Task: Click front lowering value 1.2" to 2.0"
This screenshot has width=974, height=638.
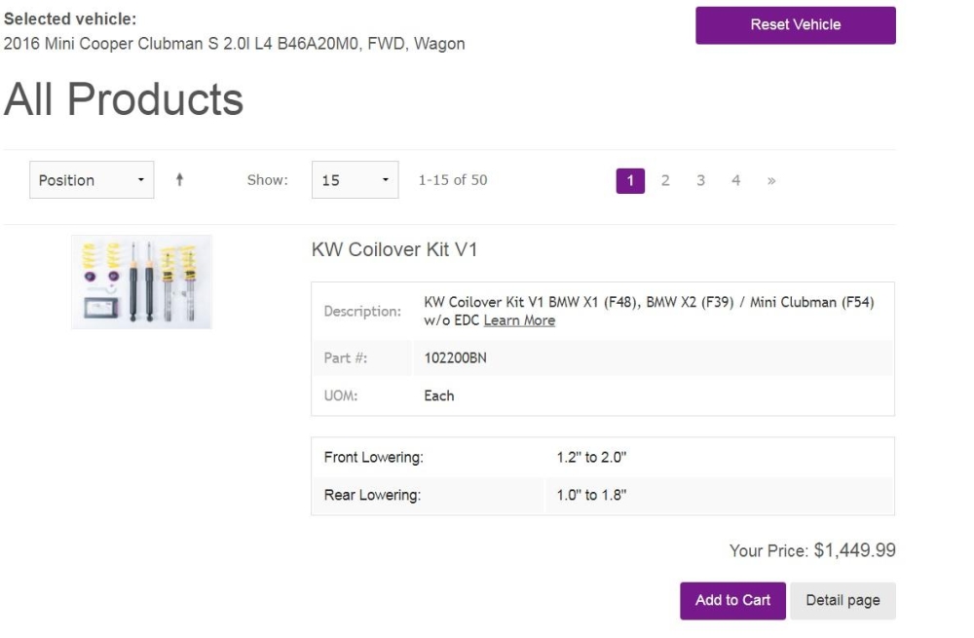Action: point(591,457)
